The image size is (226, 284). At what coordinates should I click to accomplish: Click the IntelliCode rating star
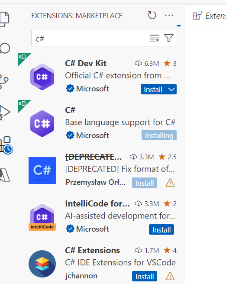(167, 203)
